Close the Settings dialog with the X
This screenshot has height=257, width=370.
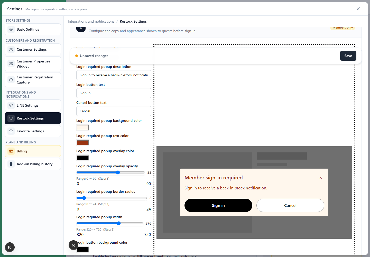358,9
